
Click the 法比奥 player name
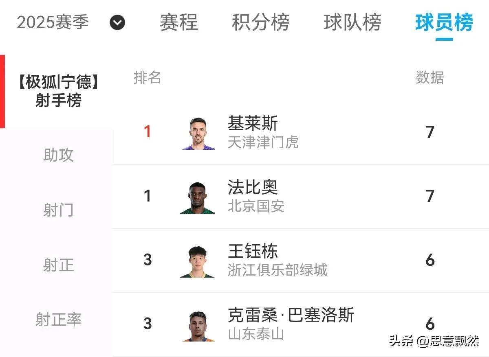253,187
